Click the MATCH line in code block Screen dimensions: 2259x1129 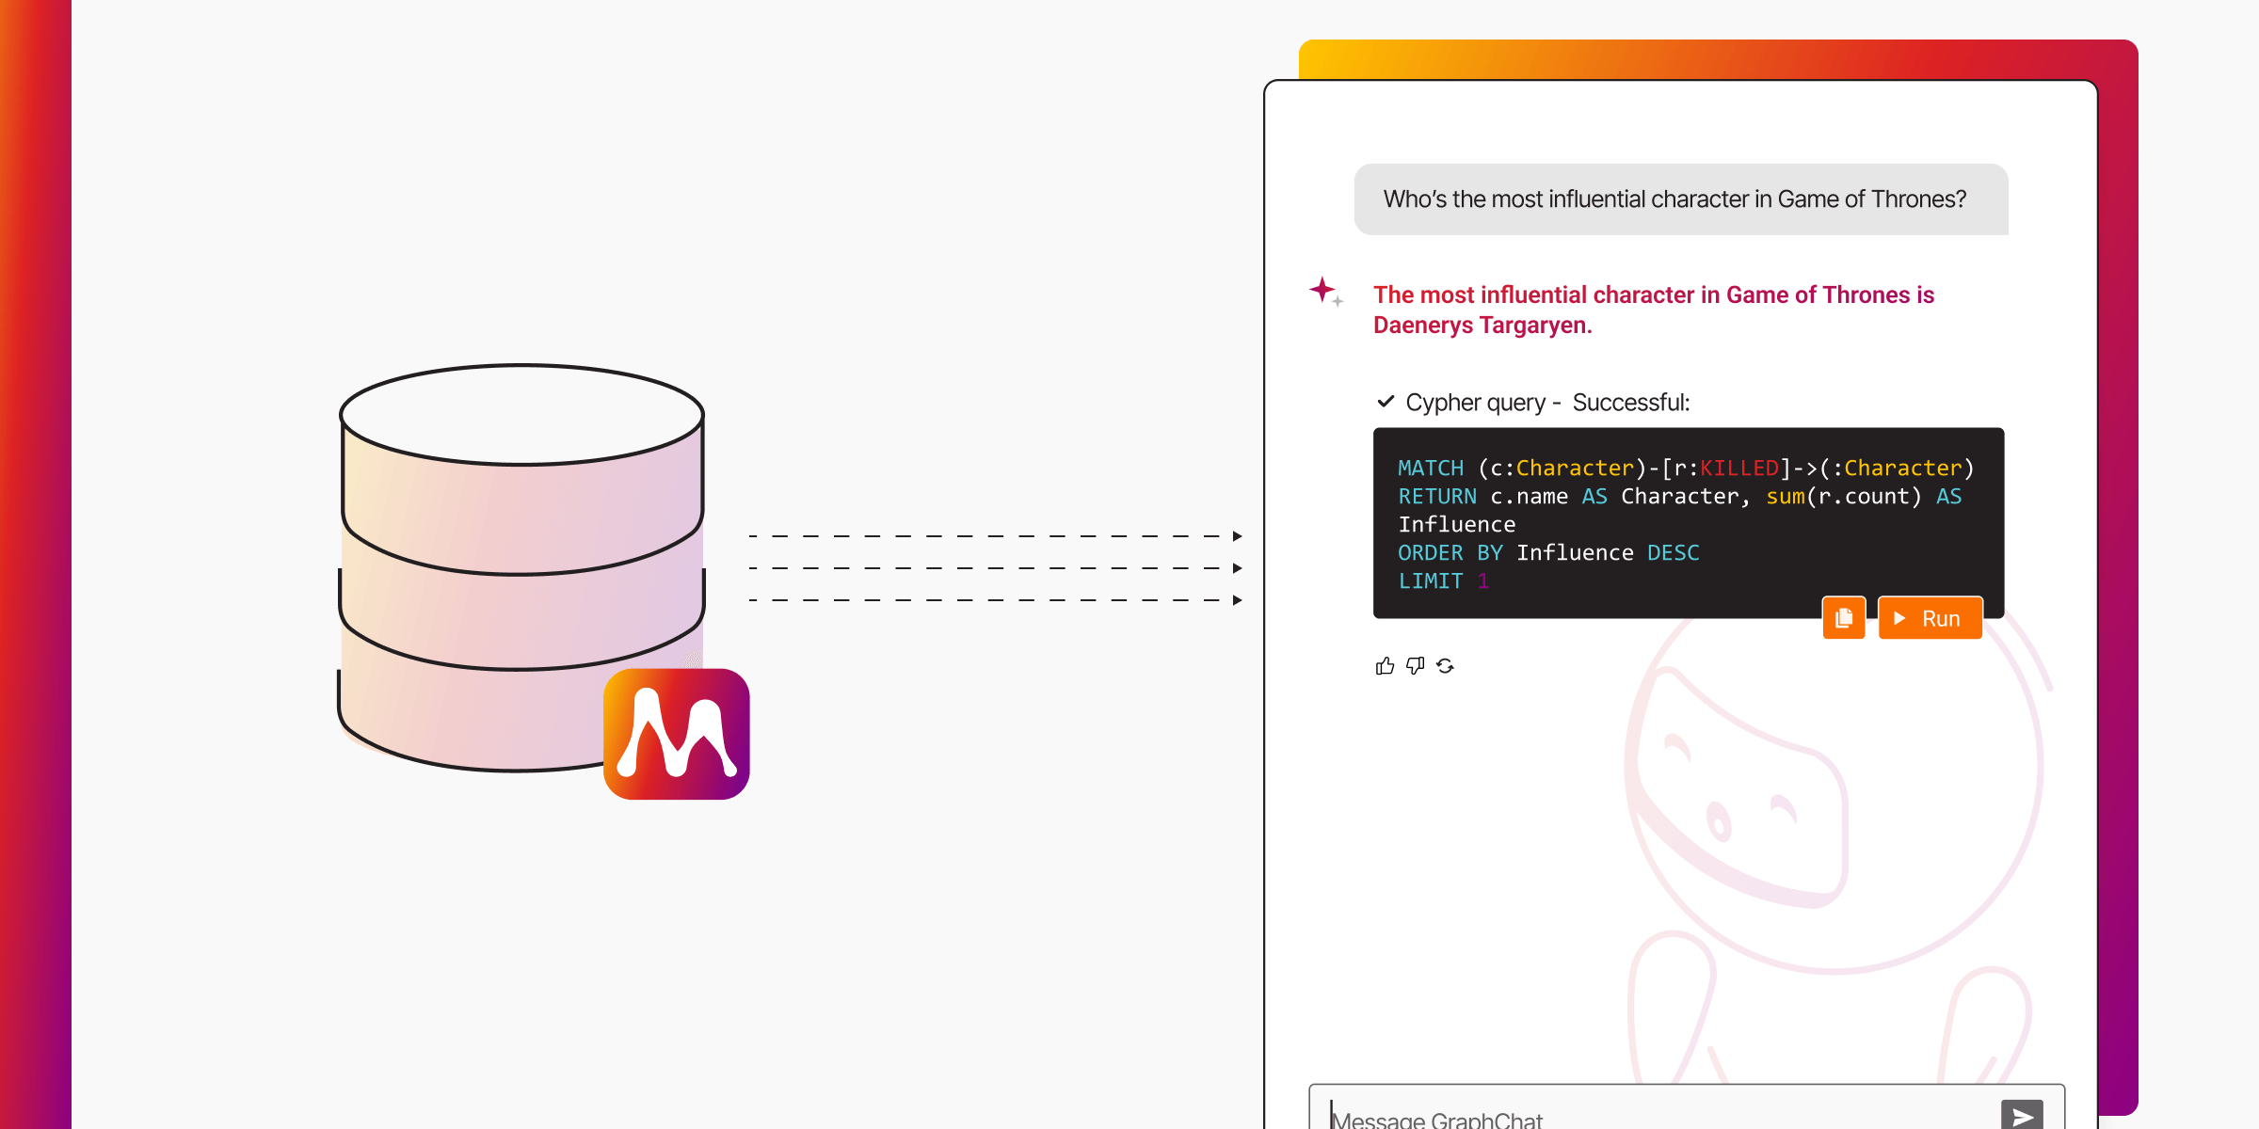[1686, 468]
